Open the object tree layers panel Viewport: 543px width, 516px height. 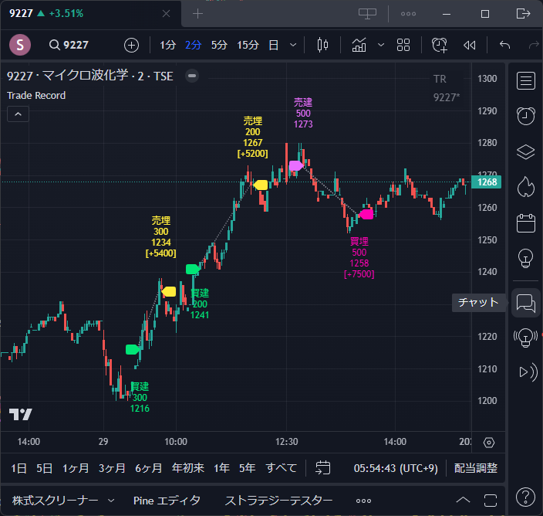click(x=526, y=151)
